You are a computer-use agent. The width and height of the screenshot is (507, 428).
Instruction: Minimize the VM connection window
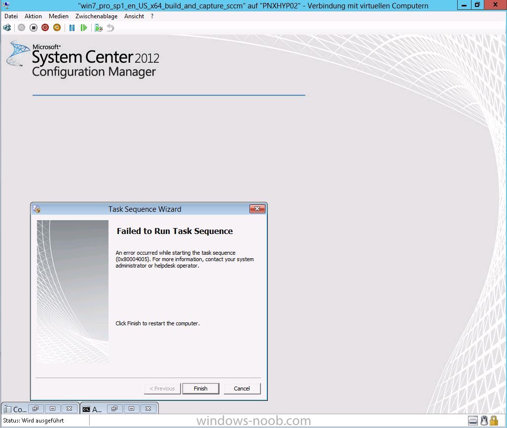[464, 5]
